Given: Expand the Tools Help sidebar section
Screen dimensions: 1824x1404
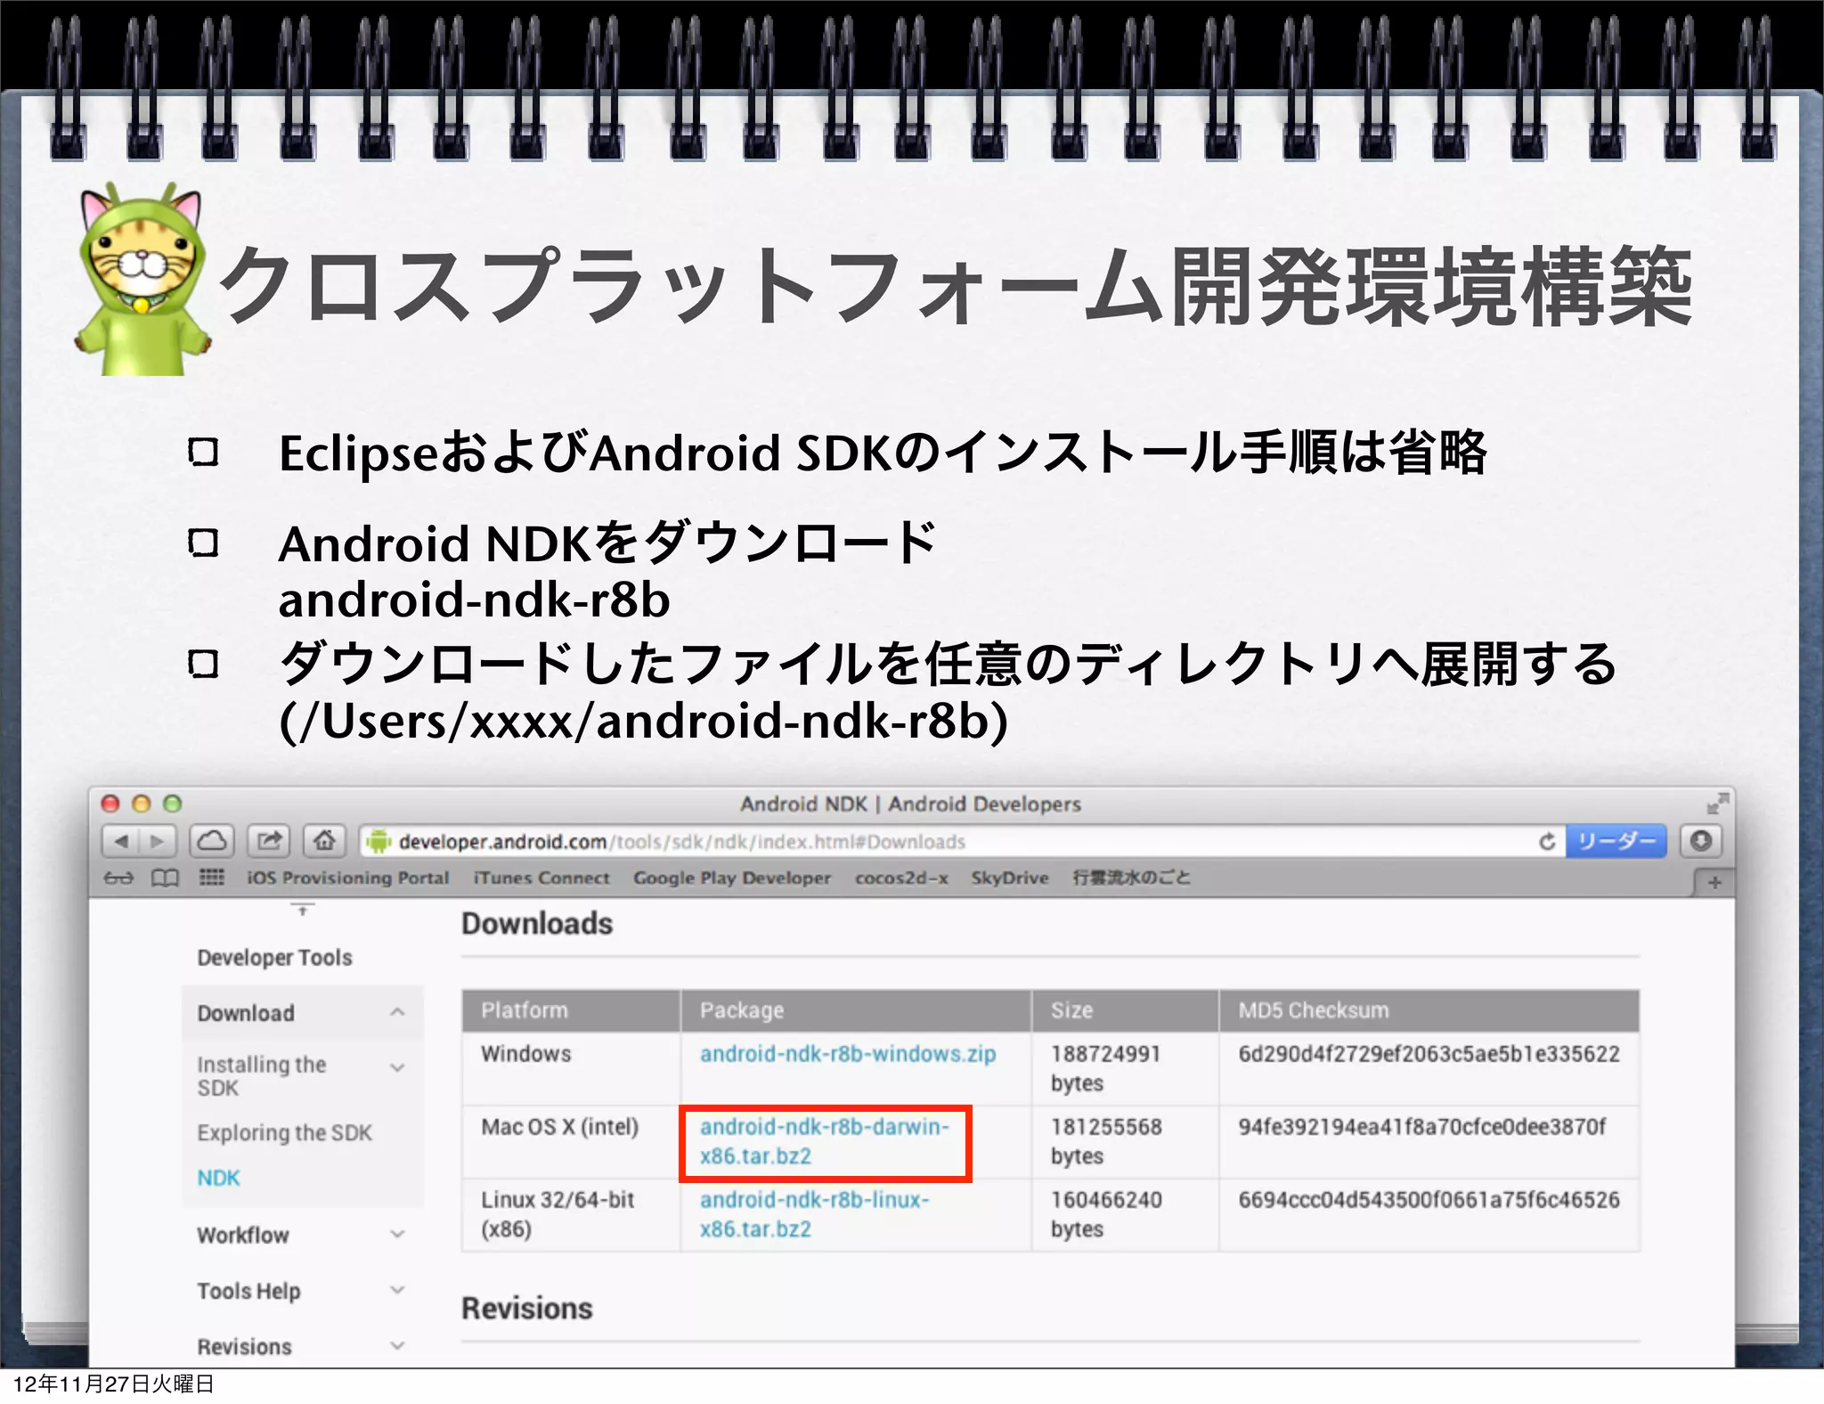Looking at the screenshot, I should click(x=397, y=1290).
